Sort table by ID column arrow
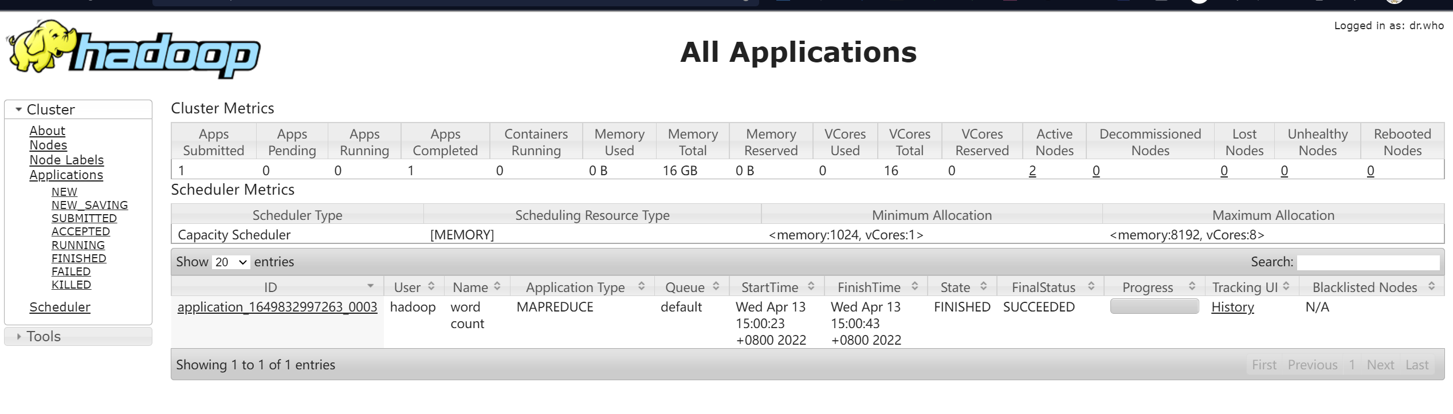This screenshot has width=1453, height=414. click(370, 286)
